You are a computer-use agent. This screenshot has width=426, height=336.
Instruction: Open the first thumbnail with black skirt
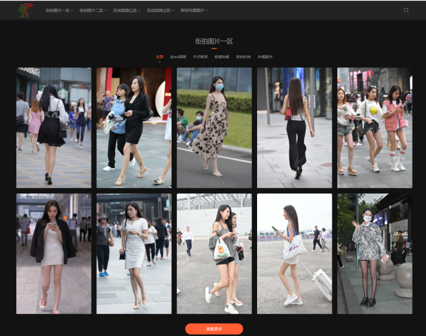coord(53,127)
